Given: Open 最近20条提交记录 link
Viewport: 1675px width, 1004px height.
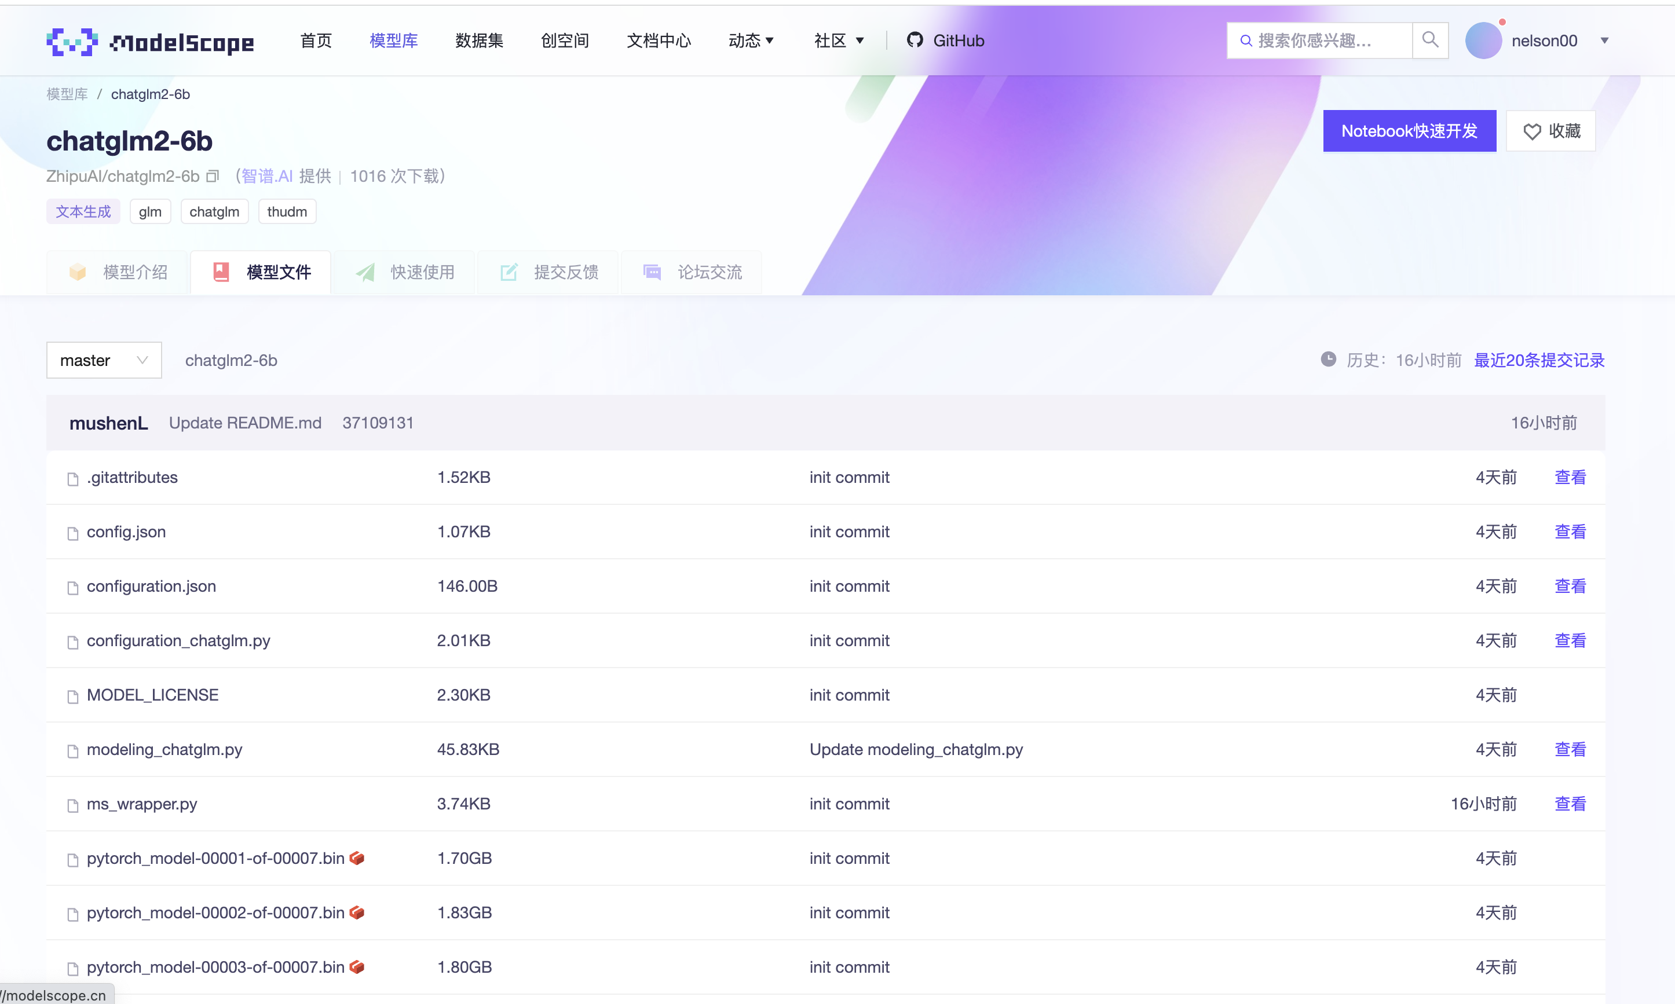Looking at the screenshot, I should 1539,360.
